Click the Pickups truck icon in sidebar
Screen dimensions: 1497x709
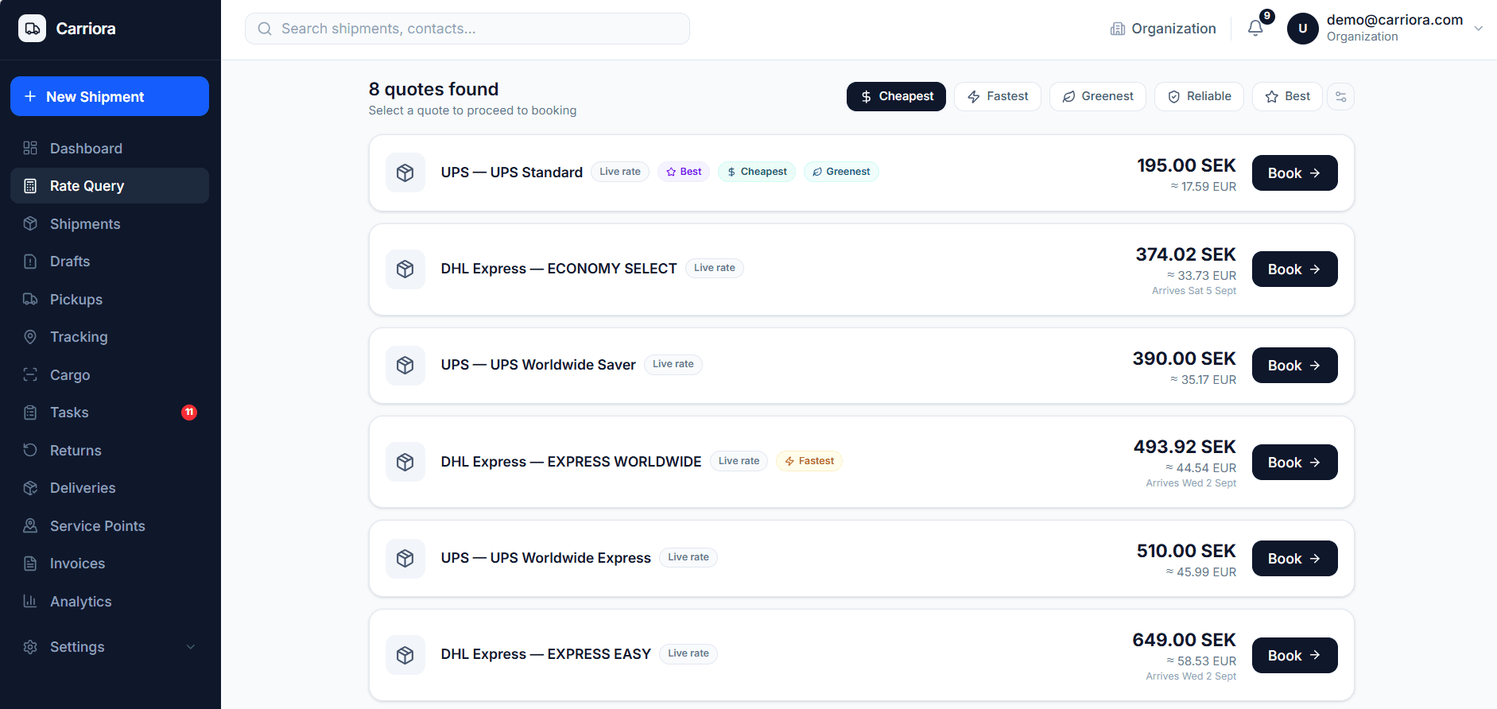[x=30, y=299]
